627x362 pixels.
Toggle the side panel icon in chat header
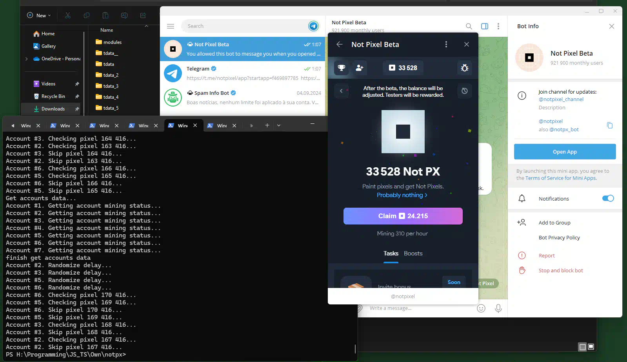[485, 26]
